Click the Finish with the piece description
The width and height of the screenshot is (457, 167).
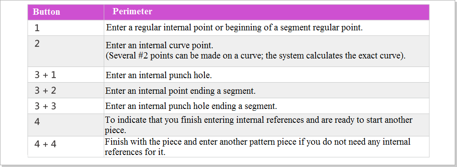click(x=258, y=142)
